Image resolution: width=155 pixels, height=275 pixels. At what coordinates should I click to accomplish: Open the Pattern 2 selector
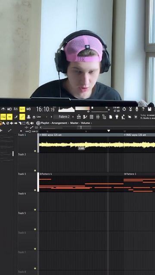[64, 117]
